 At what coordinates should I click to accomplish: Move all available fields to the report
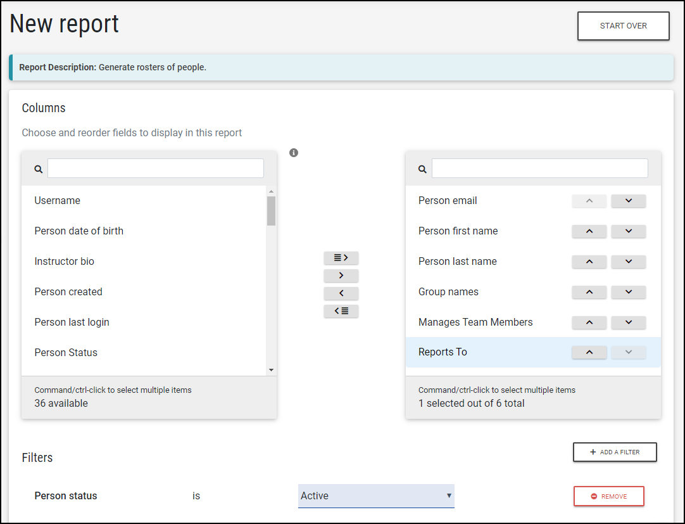pos(341,258)
